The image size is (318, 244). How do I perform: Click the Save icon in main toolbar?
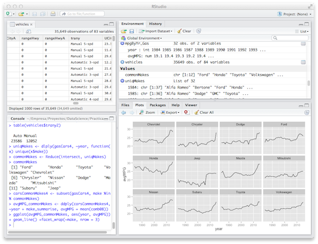[x=35, y=14]
